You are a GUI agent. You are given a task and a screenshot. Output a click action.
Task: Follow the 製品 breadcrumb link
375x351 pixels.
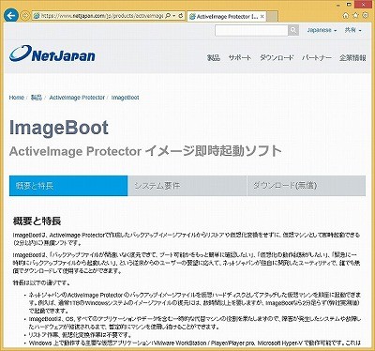pyautogui.click(x=37, y=98)
